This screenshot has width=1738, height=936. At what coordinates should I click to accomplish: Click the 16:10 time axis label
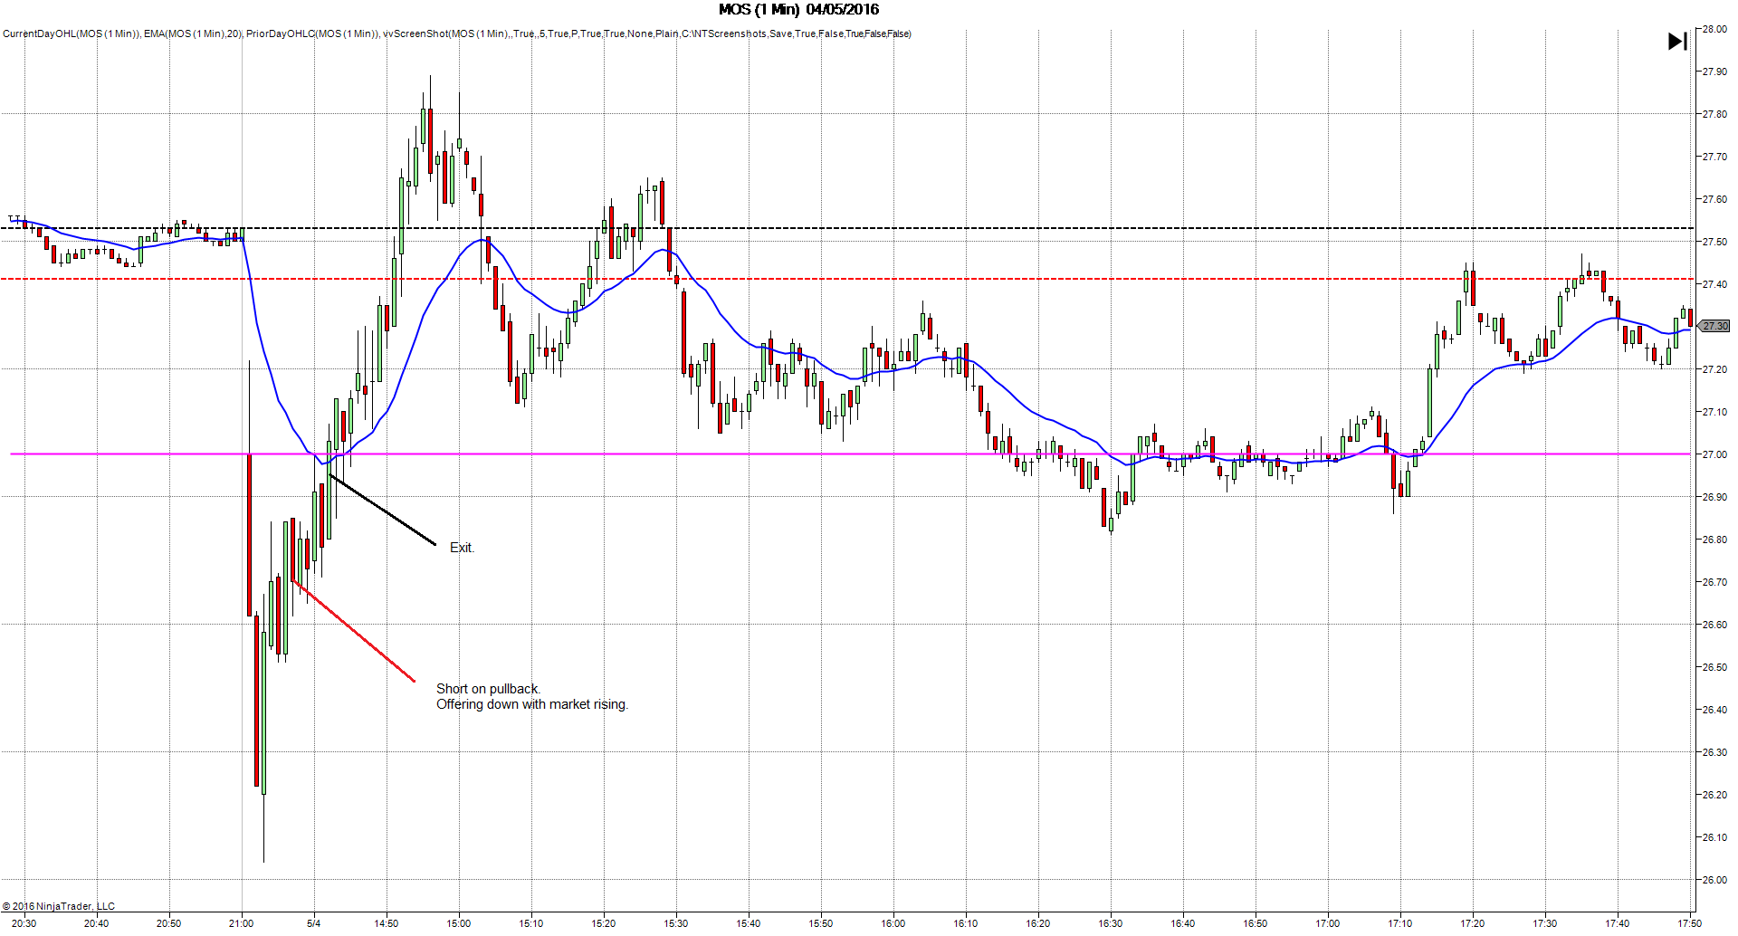pyautogui.click(x=966, y=923)
